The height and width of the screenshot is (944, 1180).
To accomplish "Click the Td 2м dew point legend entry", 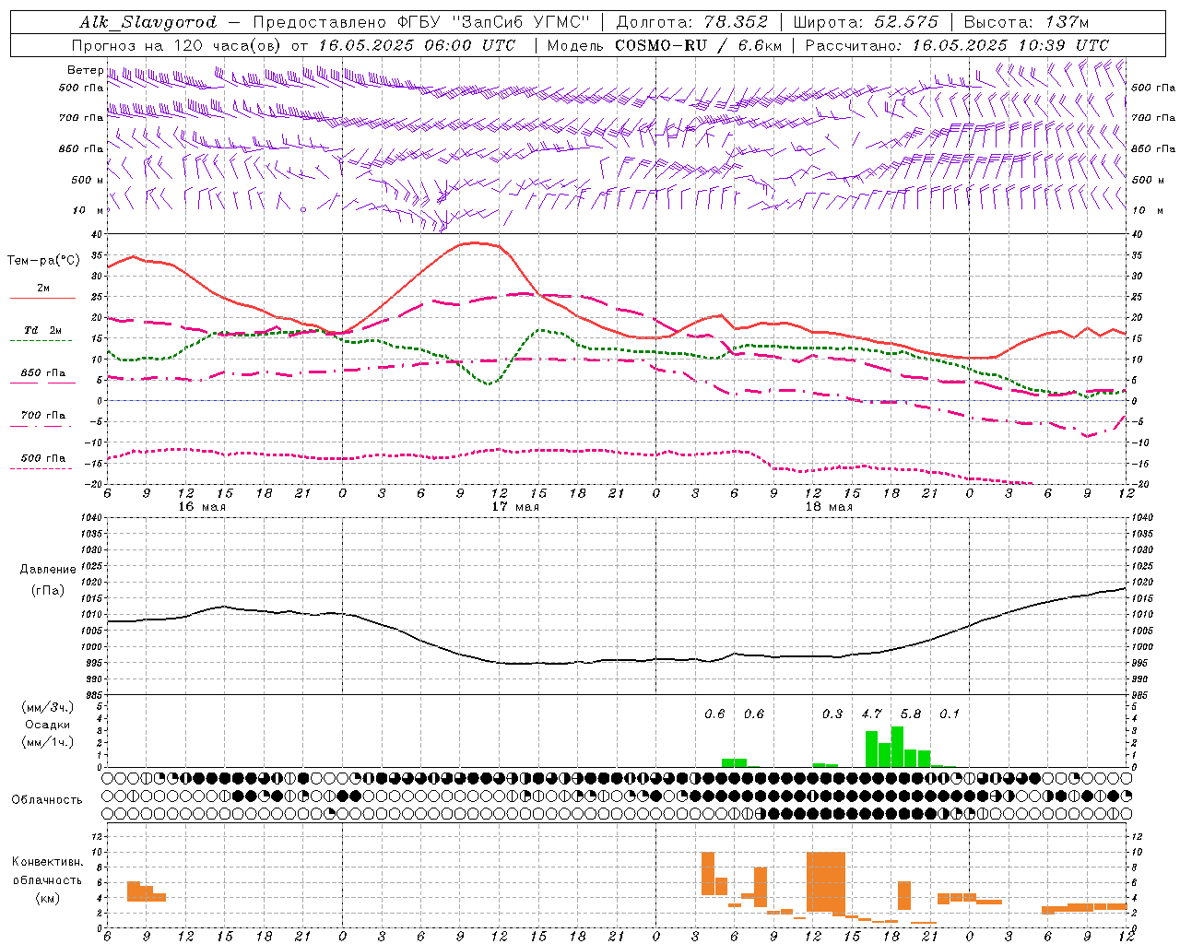I will (x=43, y=330).
